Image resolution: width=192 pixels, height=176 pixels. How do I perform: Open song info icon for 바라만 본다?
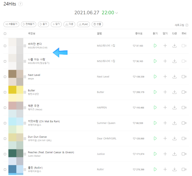click(25, 46)
